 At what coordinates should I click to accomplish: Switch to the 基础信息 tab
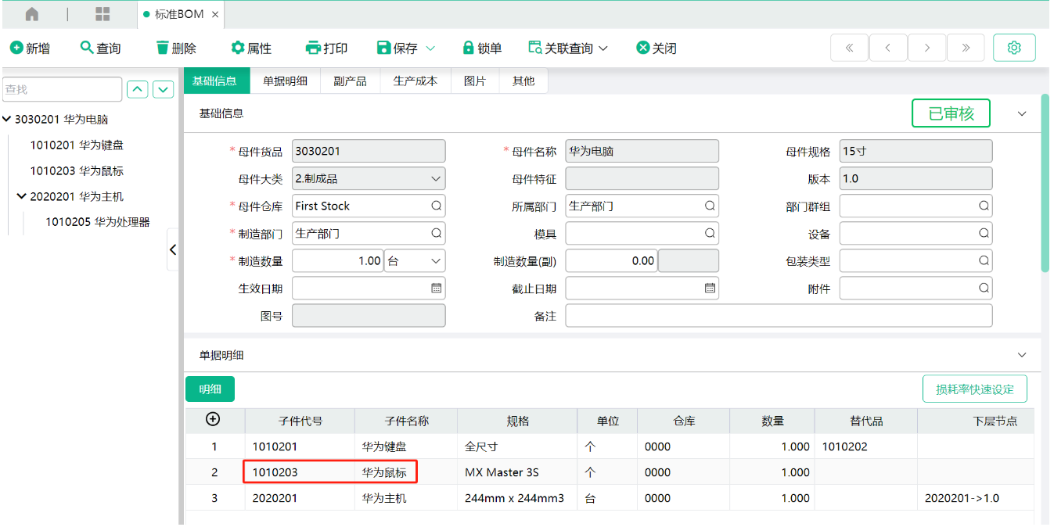click(x=215, y=81)
